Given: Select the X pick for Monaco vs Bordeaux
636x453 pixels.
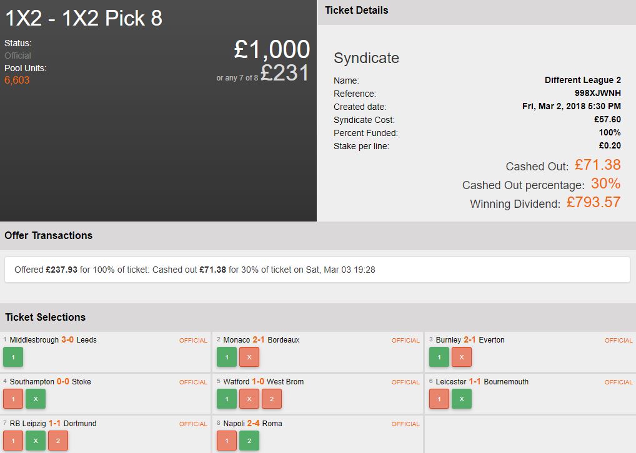Looking at the screenshot, I should [x=249, y=357].
